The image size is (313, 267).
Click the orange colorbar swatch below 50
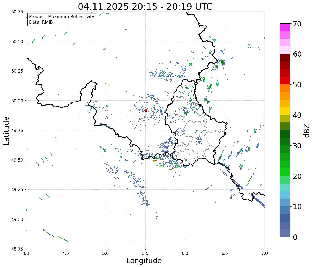tap(285, 88)
